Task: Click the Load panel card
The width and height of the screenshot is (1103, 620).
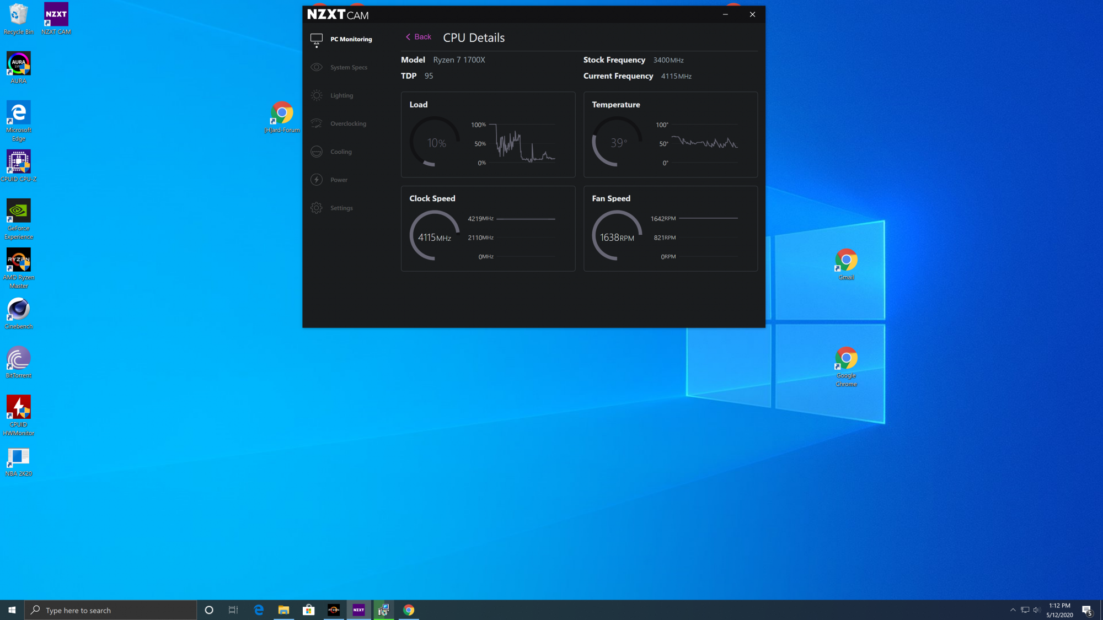Action: pos(488,134)
